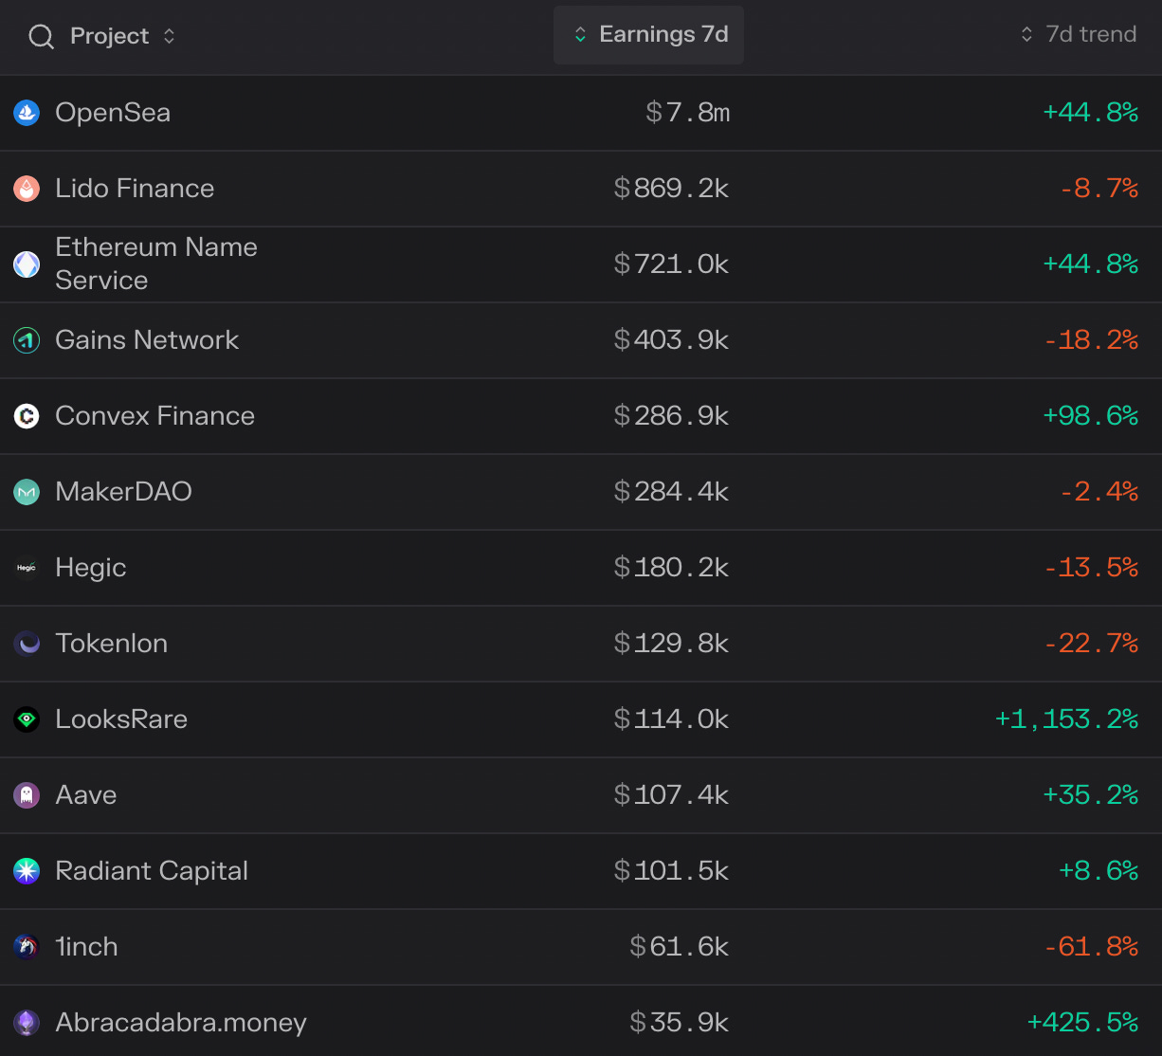Click the Ethereum Name Service logo icon
The height and width of the screenshot is (1056, 1162).
(x=27, y=264)
